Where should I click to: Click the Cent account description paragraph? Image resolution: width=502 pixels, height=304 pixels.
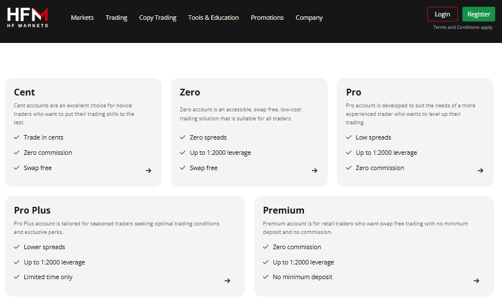(x=74, y=114)
